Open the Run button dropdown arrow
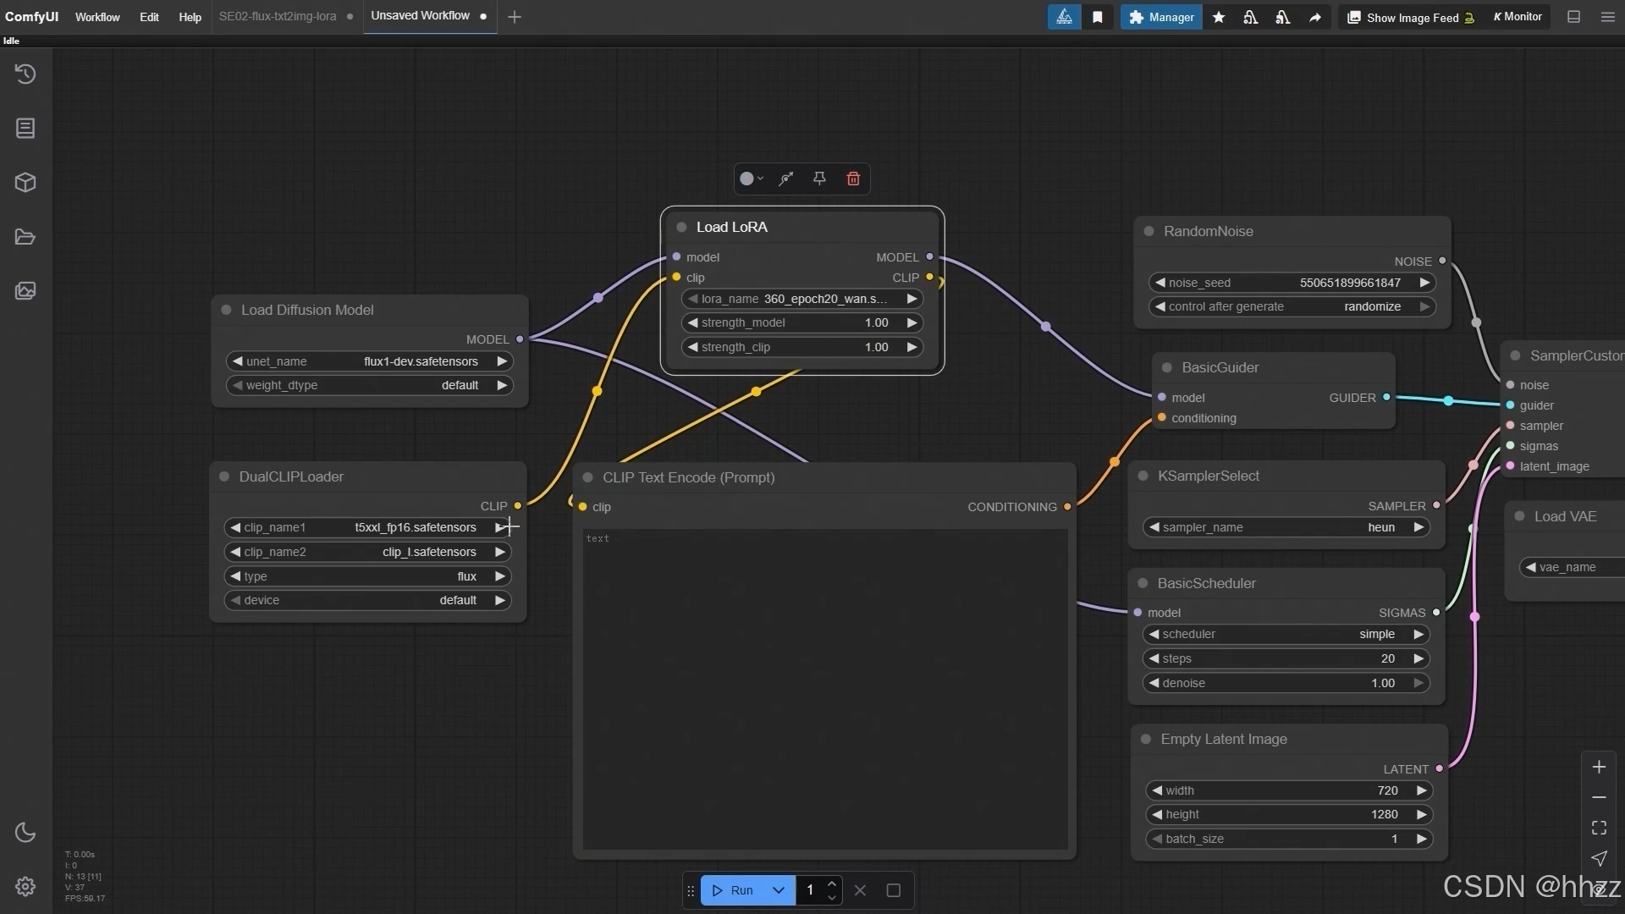 [779, 890]
